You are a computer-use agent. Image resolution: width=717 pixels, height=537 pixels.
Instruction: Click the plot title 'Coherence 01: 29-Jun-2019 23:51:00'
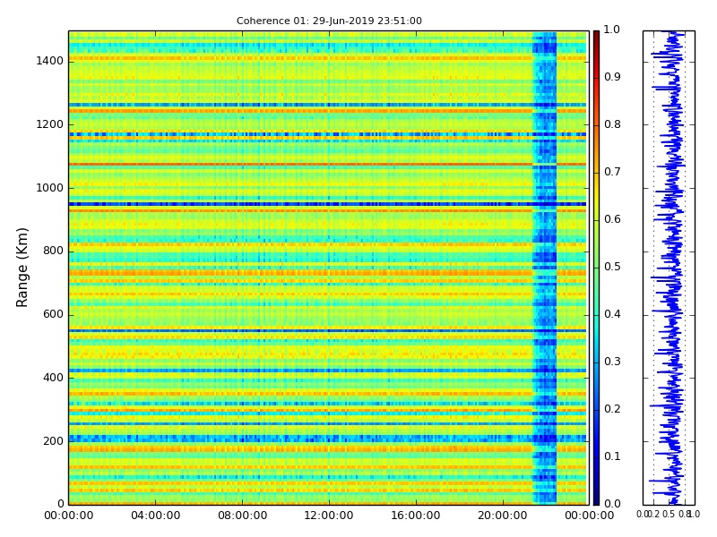tap(329, 21)
